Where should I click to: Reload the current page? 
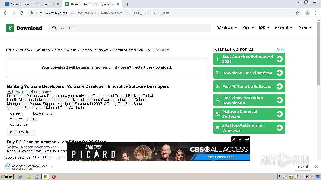click(x=22, y=13)
